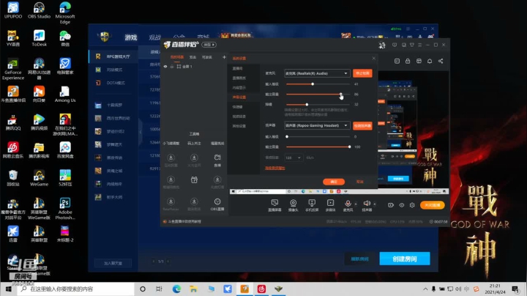
Task: Select the sound settings category in settings
Action: pos(239,97)
